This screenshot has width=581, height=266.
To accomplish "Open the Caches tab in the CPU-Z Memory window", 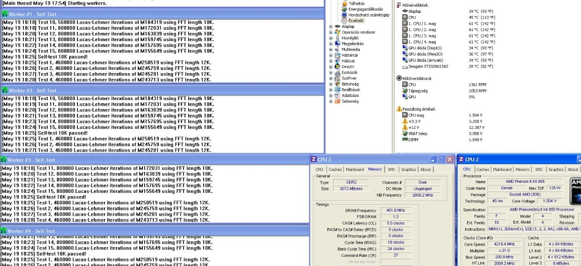I will [335, 170].
